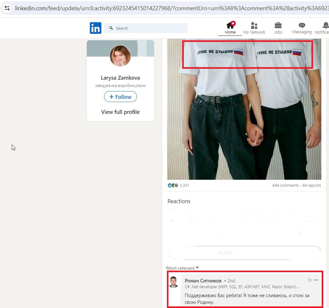Click the LinkedIn search field
Image resolution: width=329 pixels, height=308 pixels.
coord(146,28)
